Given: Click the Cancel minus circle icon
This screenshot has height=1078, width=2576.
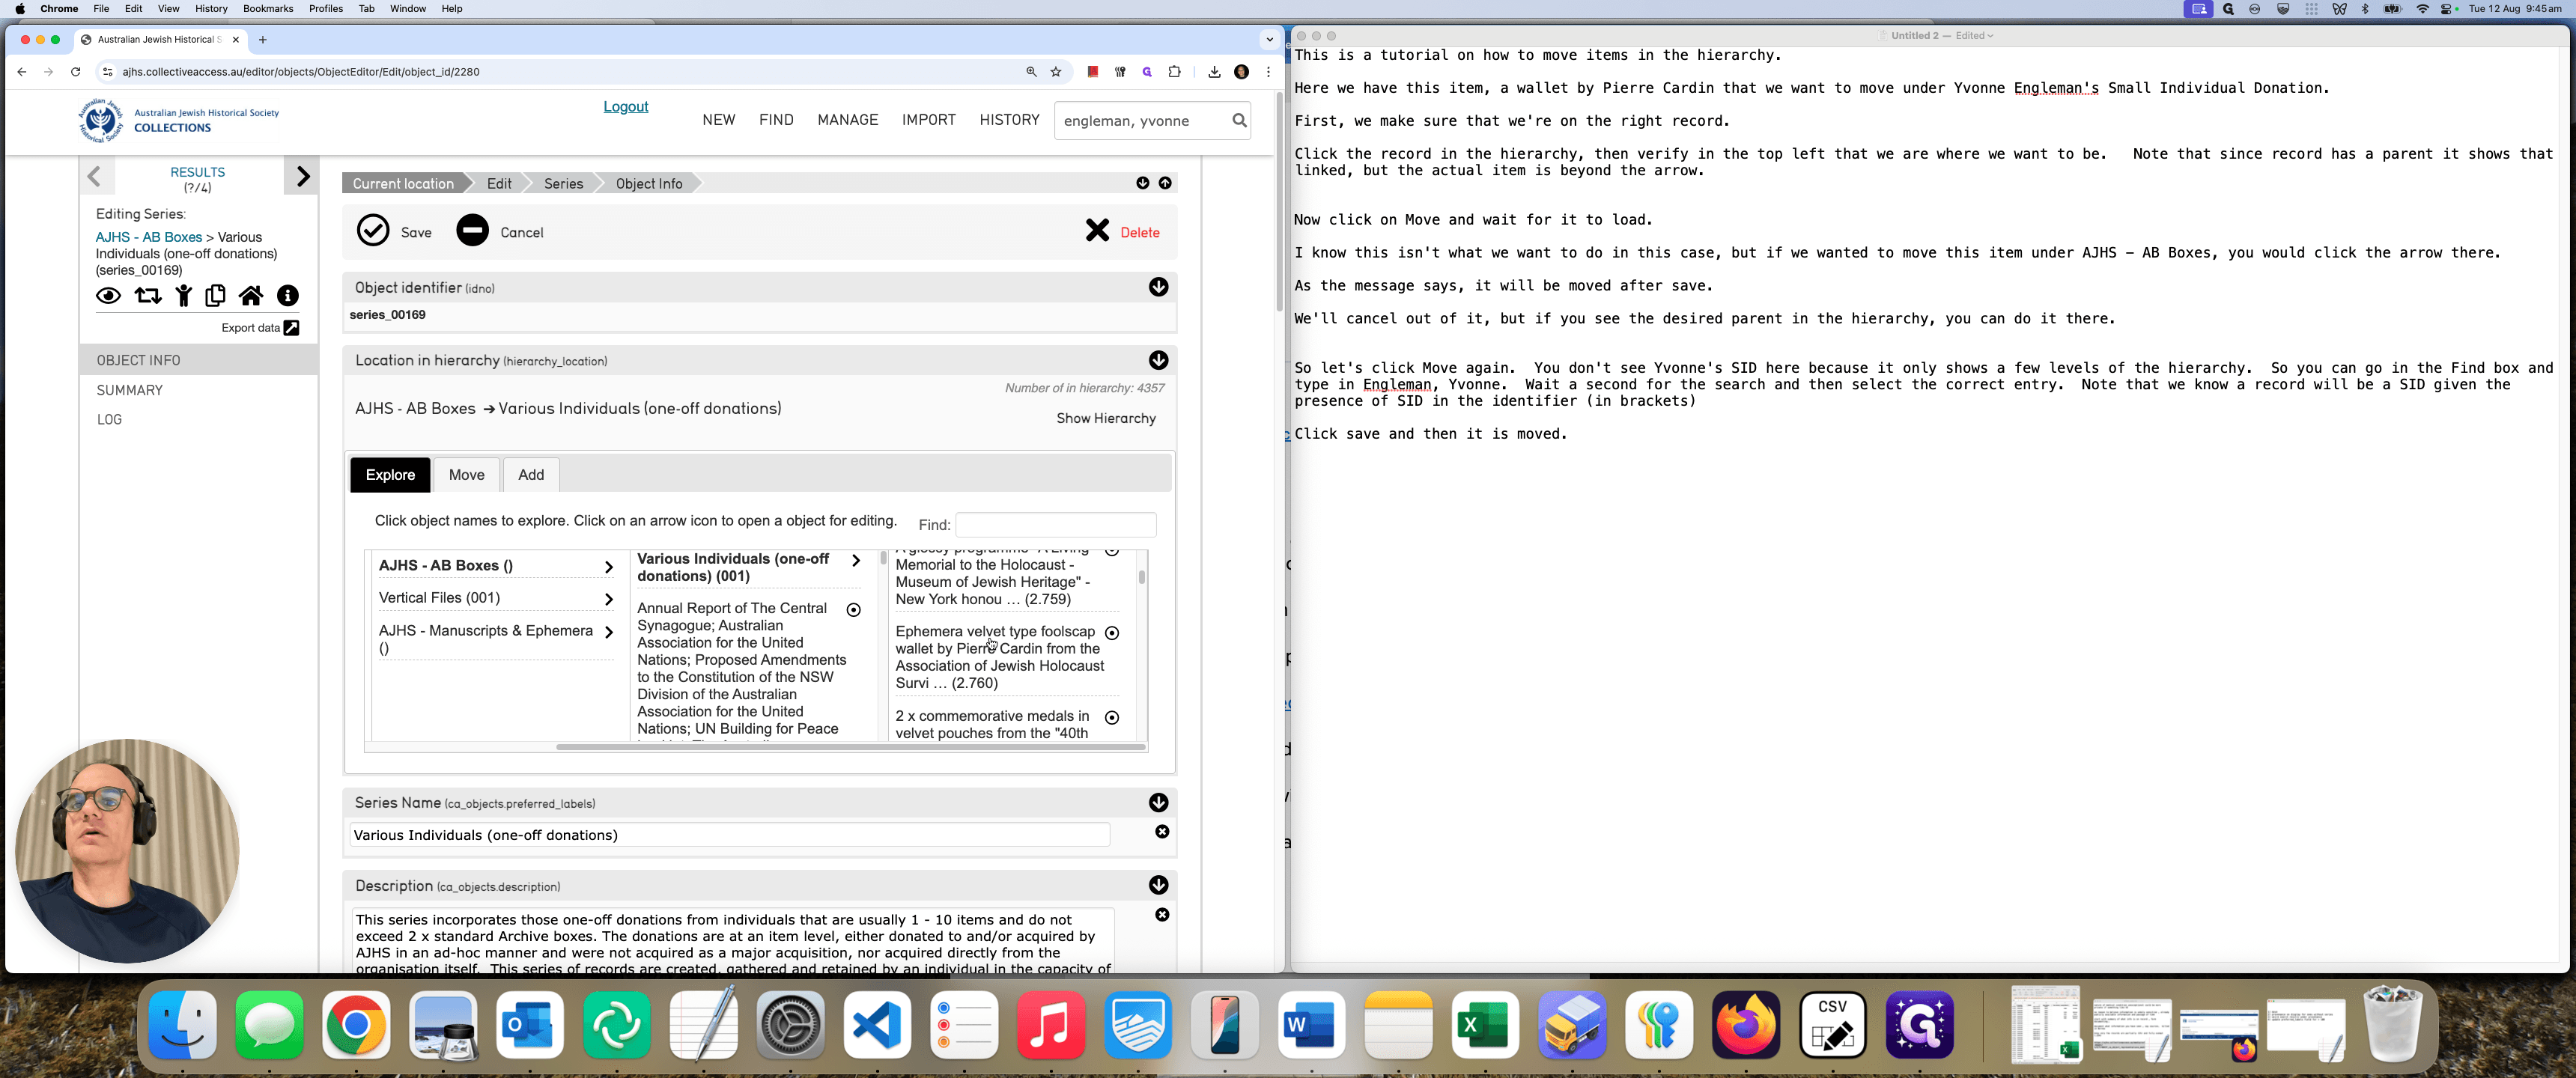Looking at the screenshot, I should point(472,230).
